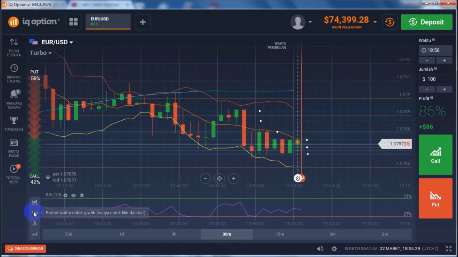
Task: Zoom in chart with plus button
Action: [234, 178]
